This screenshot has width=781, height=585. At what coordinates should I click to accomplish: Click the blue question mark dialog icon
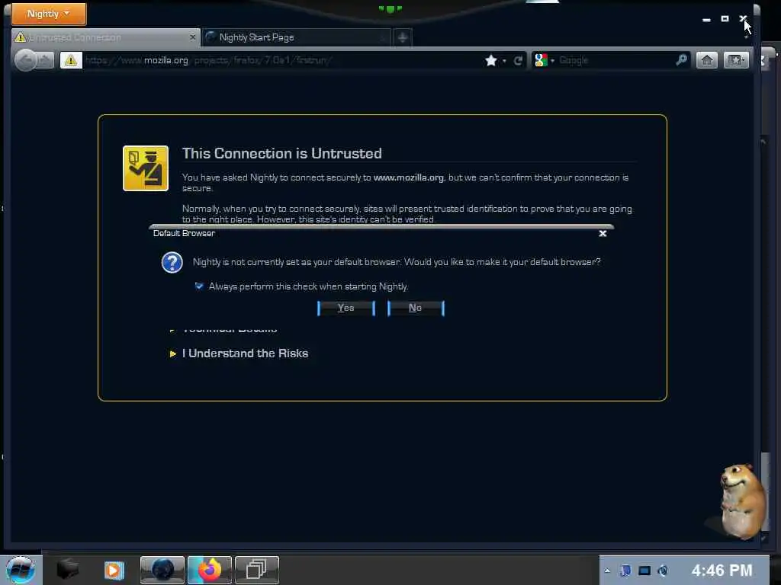[172, 262]
